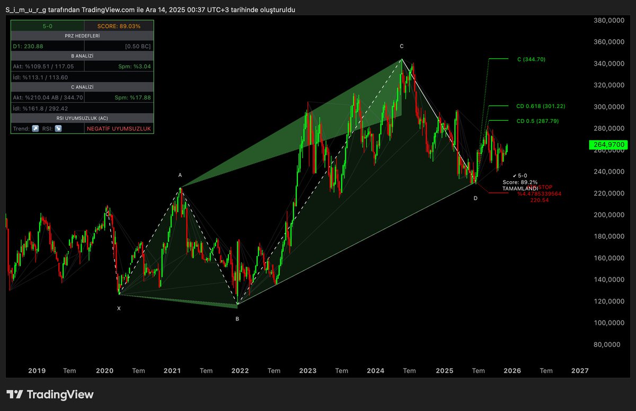Click the 'Spm: %3.04' deviation value
This screenshot has height=411, width=636.
point(134,67)
